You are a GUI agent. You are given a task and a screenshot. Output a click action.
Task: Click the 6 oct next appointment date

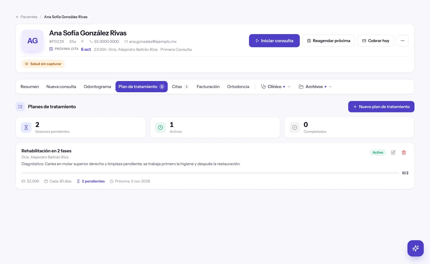click(86, 50)
